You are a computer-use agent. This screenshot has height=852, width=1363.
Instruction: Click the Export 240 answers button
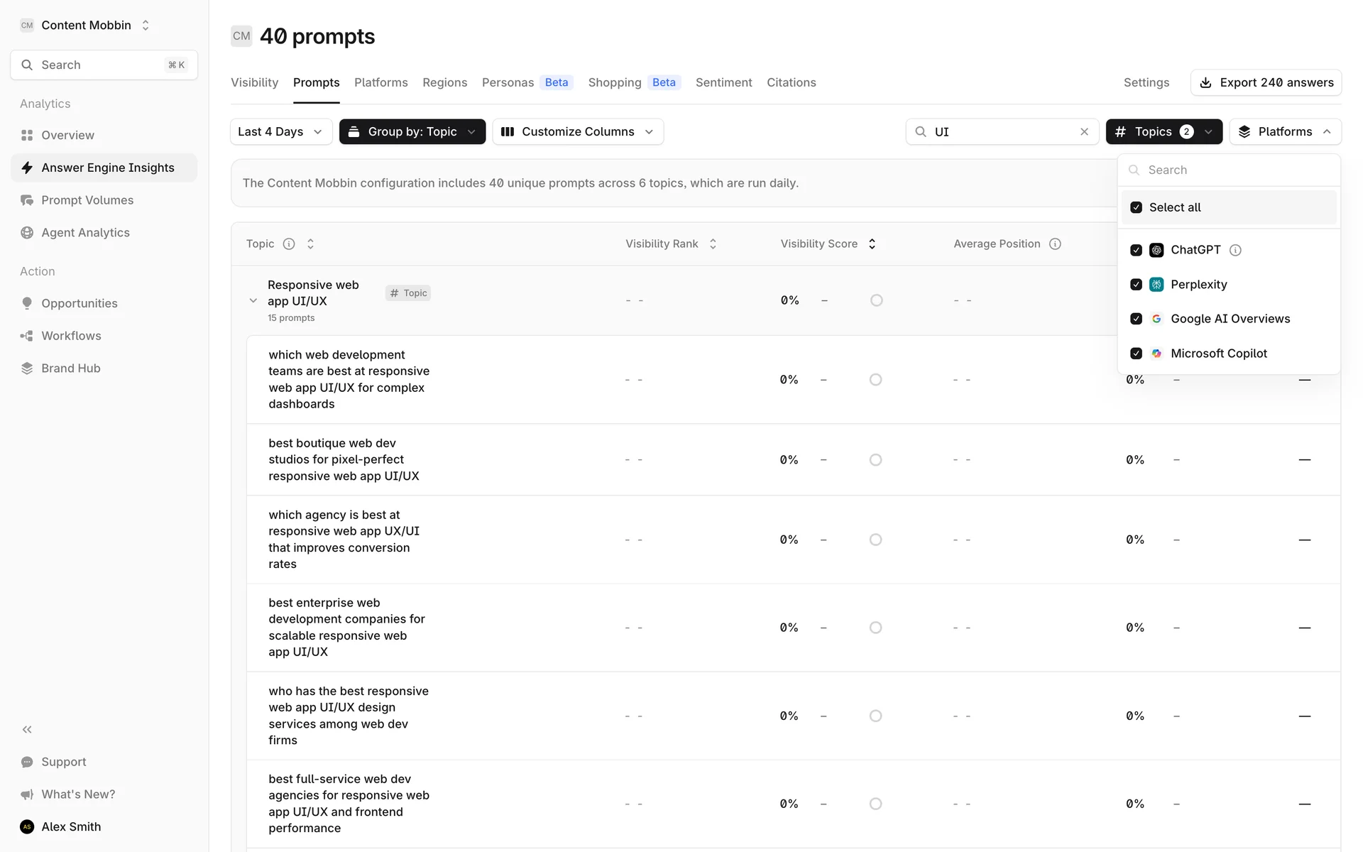1266,82
